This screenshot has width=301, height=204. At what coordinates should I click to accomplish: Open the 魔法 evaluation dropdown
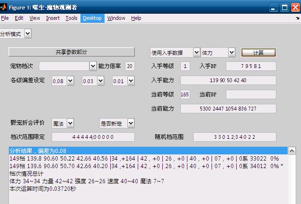70,123
